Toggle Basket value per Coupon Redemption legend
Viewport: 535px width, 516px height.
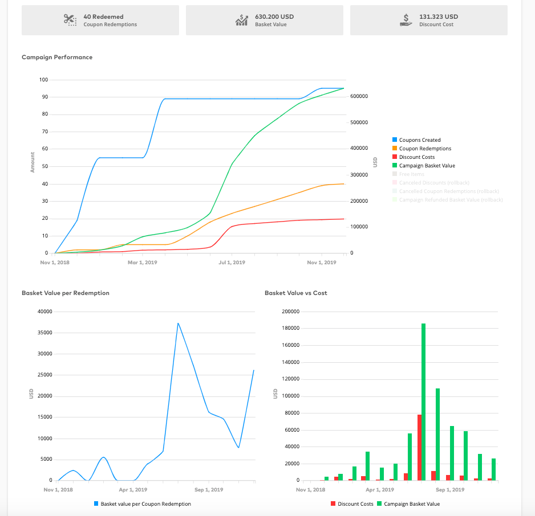click(x=142, y=503)
